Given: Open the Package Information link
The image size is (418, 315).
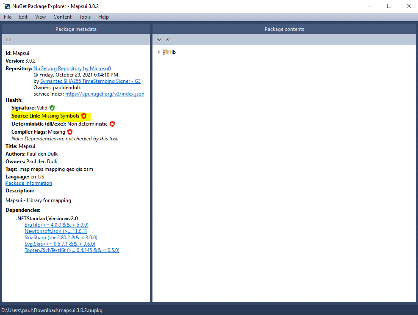Looking at the screenshot, I should pos(28,183).
